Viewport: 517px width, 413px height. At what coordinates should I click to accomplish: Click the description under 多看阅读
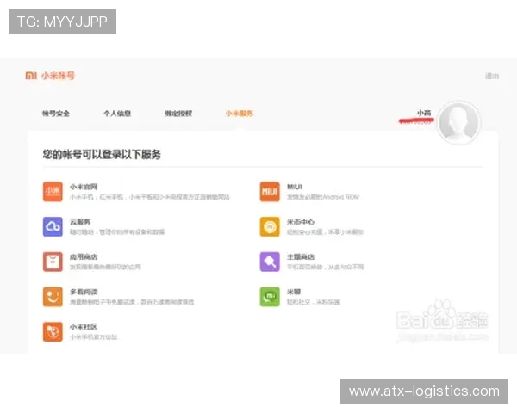pos(132,302)
